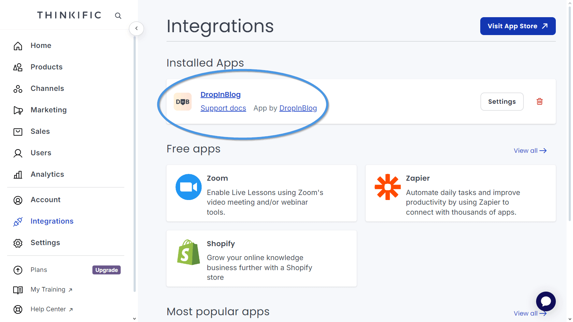Open Users in the sidebar
The height and width of the screenshot is (322, 573).
[41, 153]
